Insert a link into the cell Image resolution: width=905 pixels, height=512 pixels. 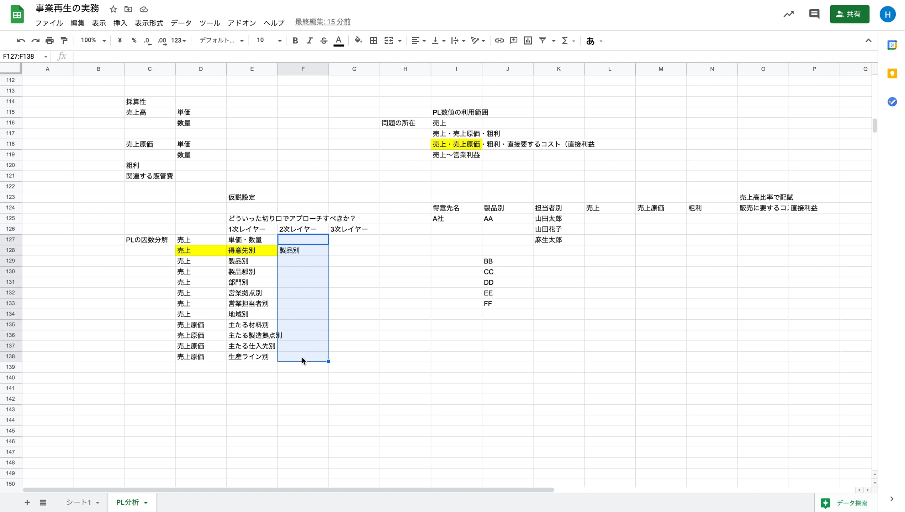pos(499,41)
